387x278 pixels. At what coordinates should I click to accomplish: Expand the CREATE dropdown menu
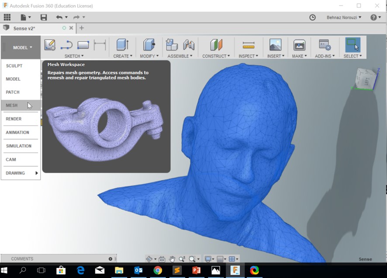point(123,56)
